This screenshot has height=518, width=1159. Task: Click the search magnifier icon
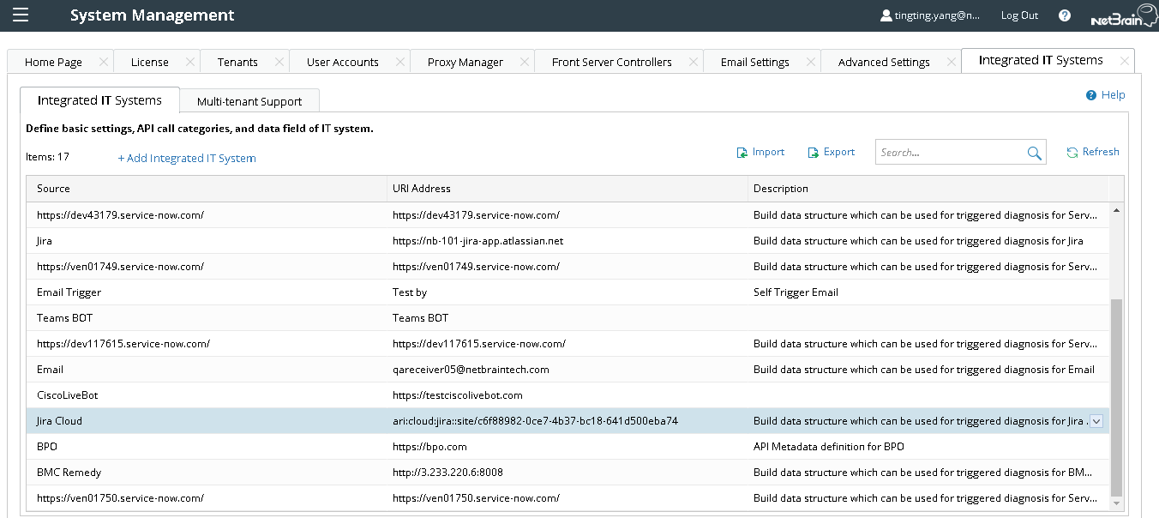(1034, 152)
